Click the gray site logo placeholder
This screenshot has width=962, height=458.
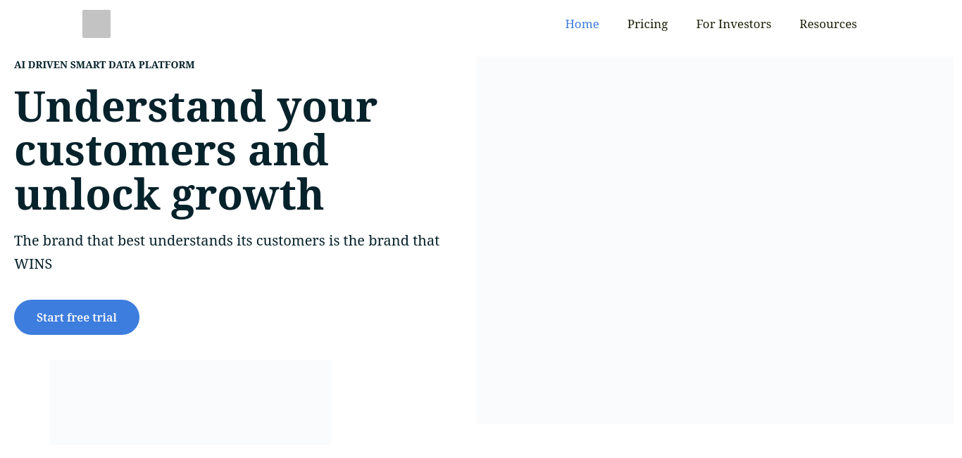pyautogui.click(x=96, y=24)
